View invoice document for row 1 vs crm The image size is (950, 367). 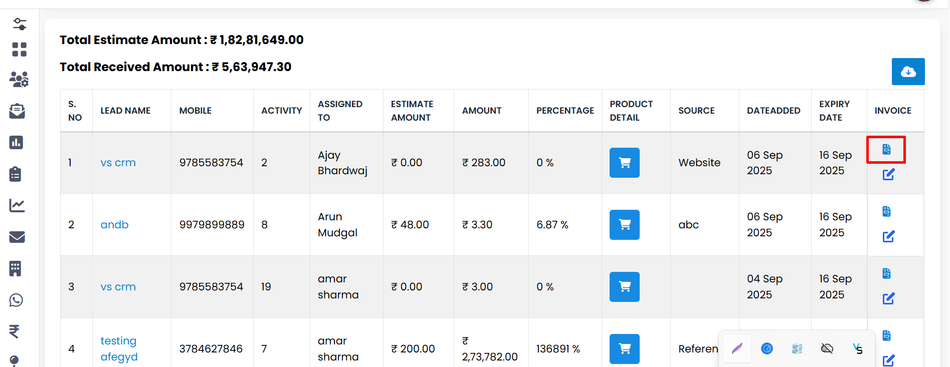pyautogui.click(x=886, y=149)
